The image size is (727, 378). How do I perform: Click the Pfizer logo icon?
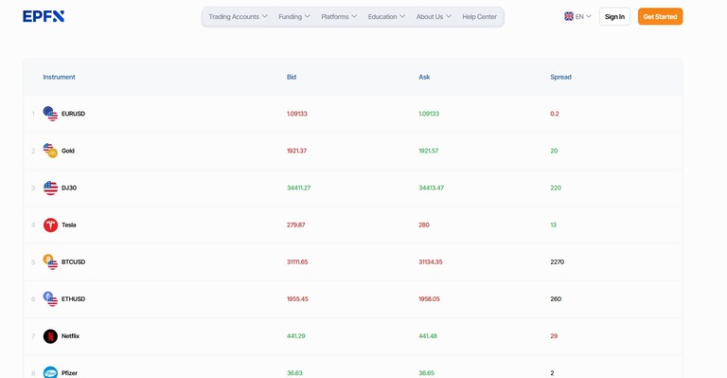point(50,372)
